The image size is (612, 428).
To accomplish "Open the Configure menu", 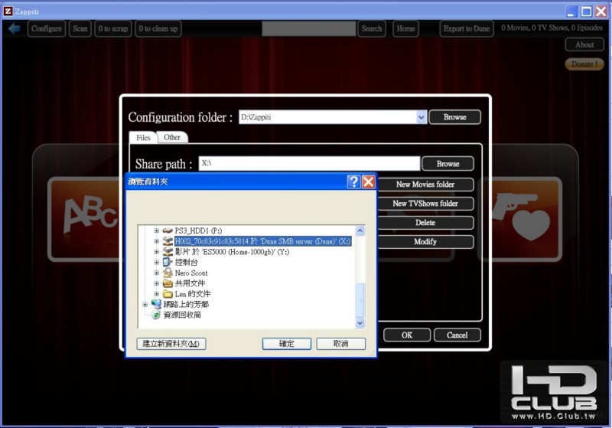I will [x=47, y=28].
